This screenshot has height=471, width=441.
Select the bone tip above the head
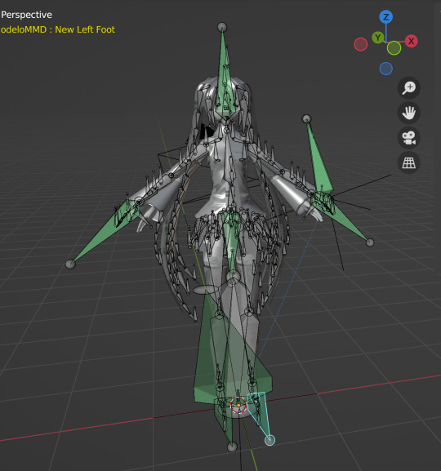(222, 27)
